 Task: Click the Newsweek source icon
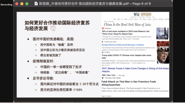(103, 28)
